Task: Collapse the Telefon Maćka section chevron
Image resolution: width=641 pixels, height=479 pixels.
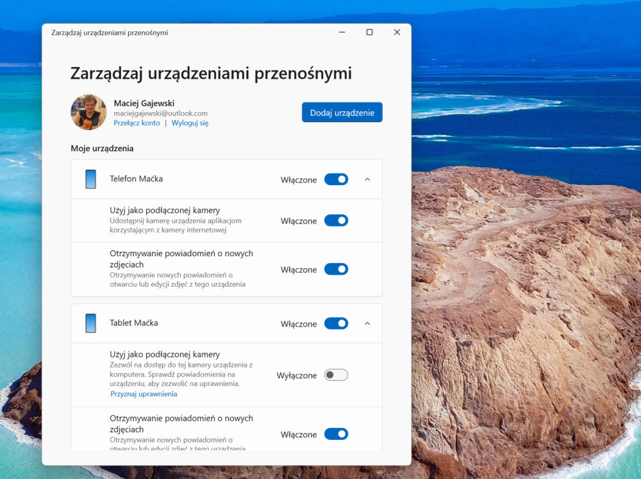Action: (x=367, y=179)
